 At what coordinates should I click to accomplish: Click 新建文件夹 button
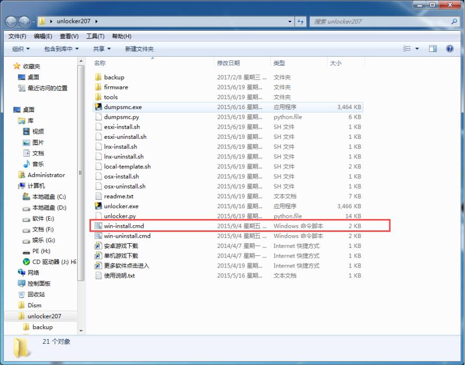click(x=139, y=49)
